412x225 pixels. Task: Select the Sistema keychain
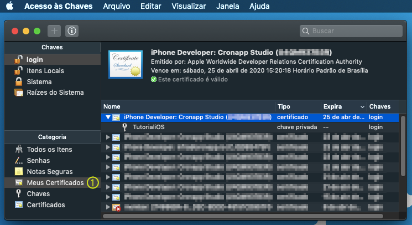click(53, 82)
